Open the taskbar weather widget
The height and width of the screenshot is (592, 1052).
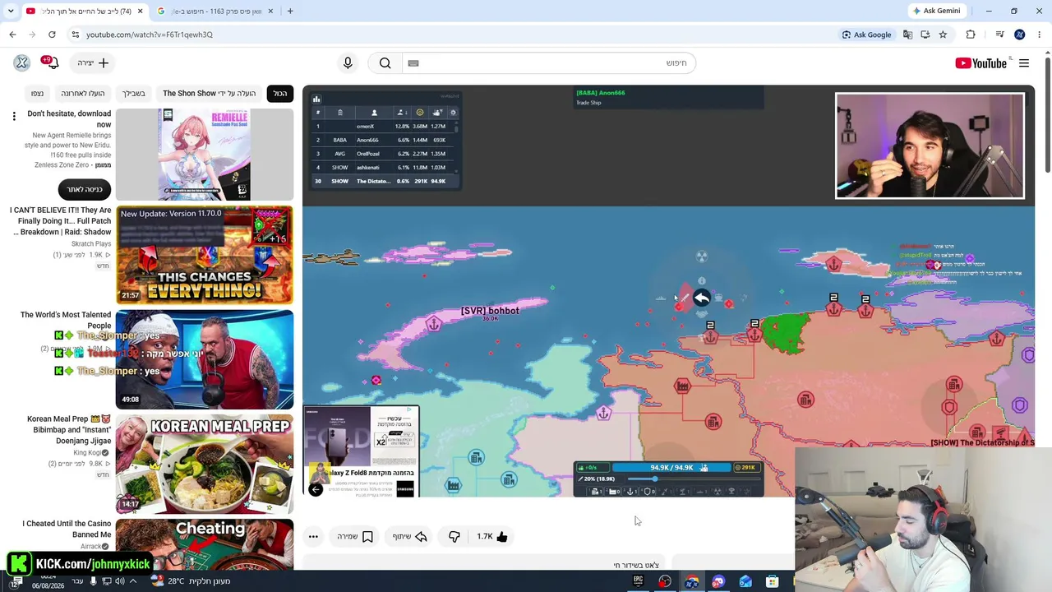click(191, 581)
